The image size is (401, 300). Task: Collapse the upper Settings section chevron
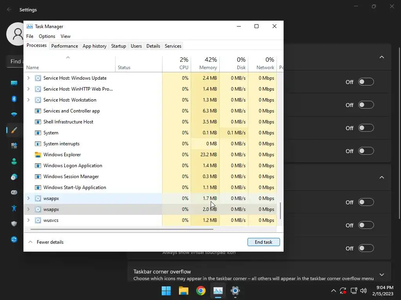pyautogui.click(x=381, y=57)
